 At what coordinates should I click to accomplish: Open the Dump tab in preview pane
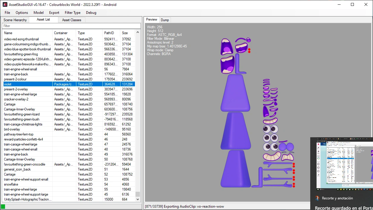(x=165, y=20)
